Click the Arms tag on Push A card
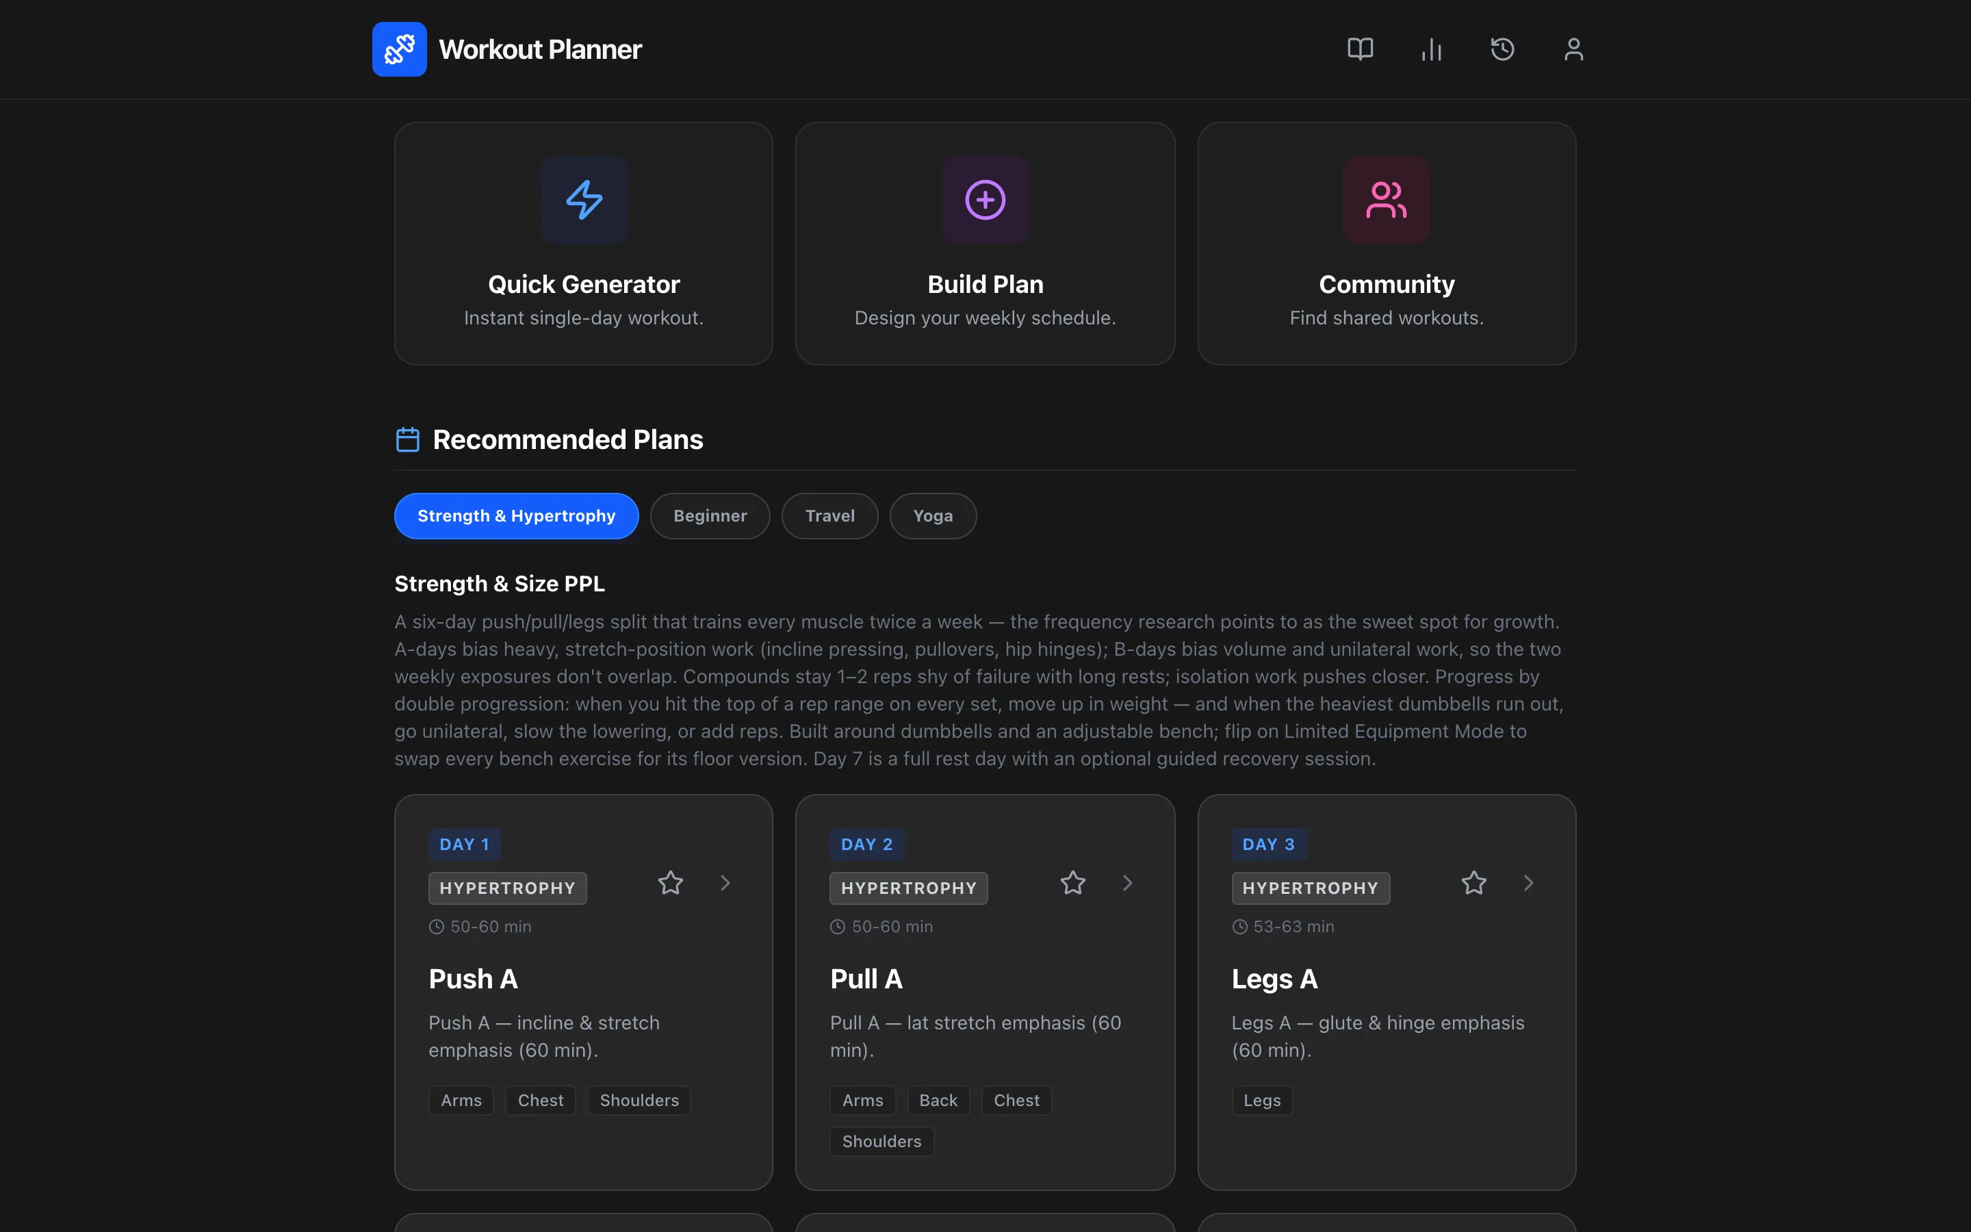The height and width of the screenshot is (1232, 1971). (461, 1100)
